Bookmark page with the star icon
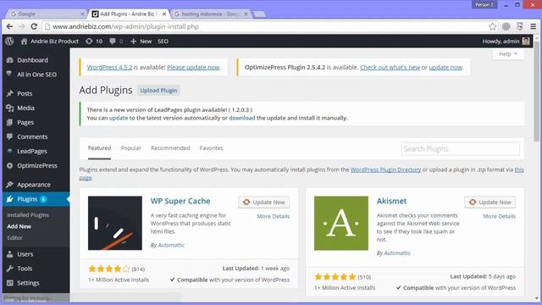This screenshot has width=542, height=305. pyautogui.click(x=493, y=26)
